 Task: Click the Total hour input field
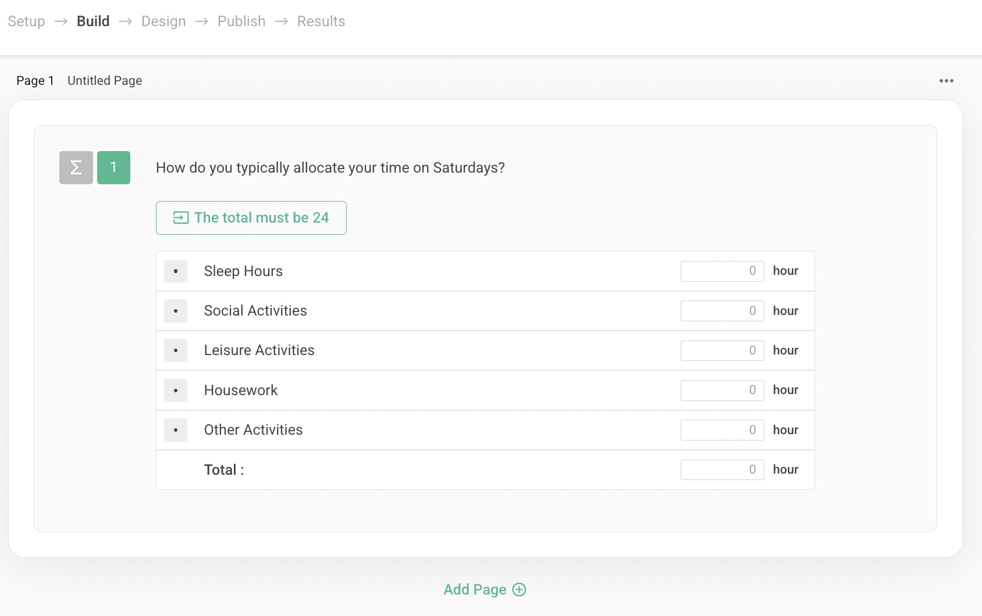pos(722,470)
